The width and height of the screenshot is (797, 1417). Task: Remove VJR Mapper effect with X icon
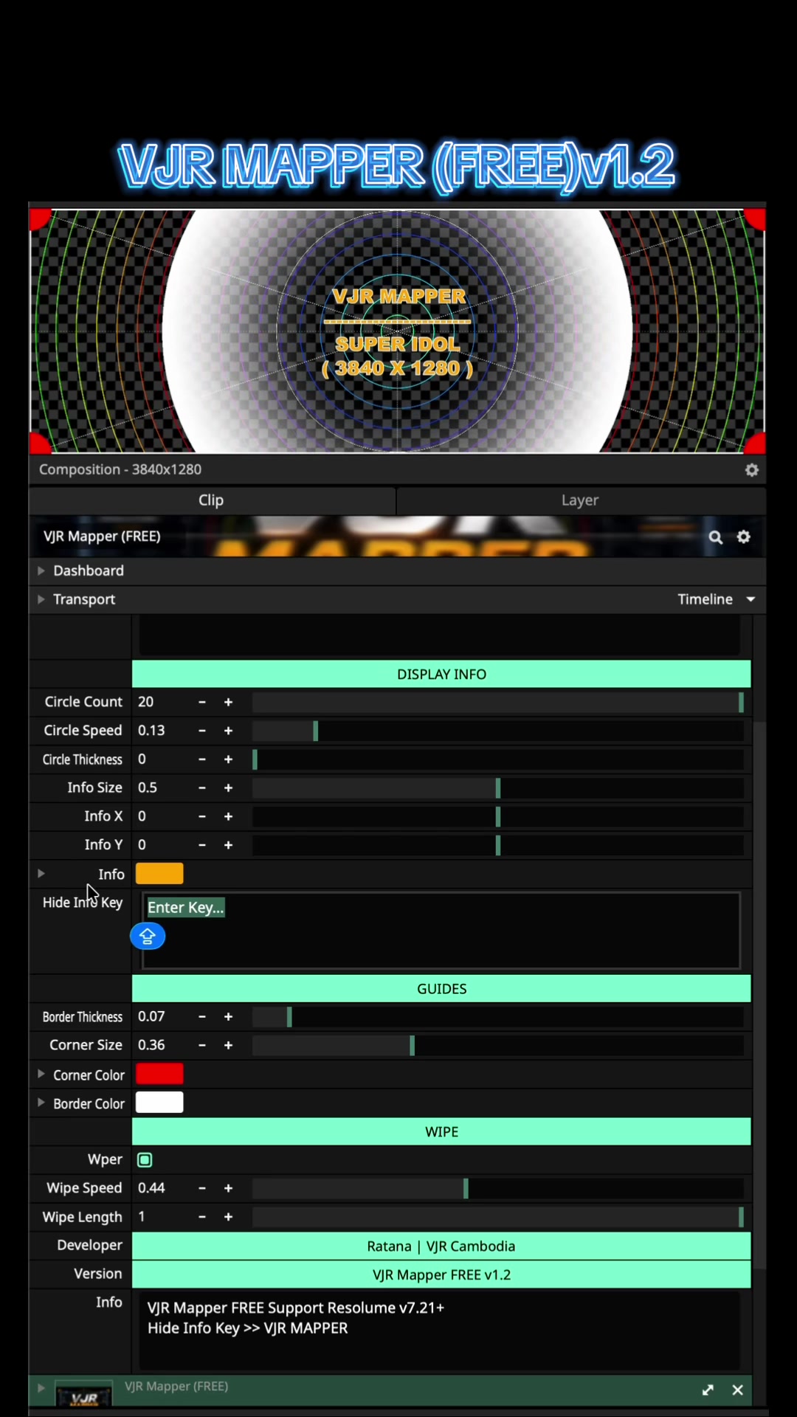point(737,1390)
